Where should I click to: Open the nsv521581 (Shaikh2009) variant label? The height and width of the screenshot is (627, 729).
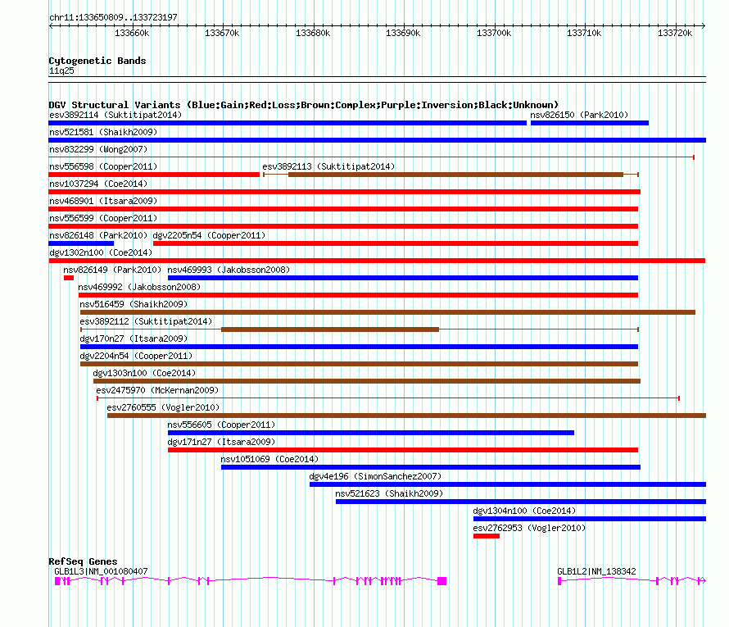click(x=103, y=132)
